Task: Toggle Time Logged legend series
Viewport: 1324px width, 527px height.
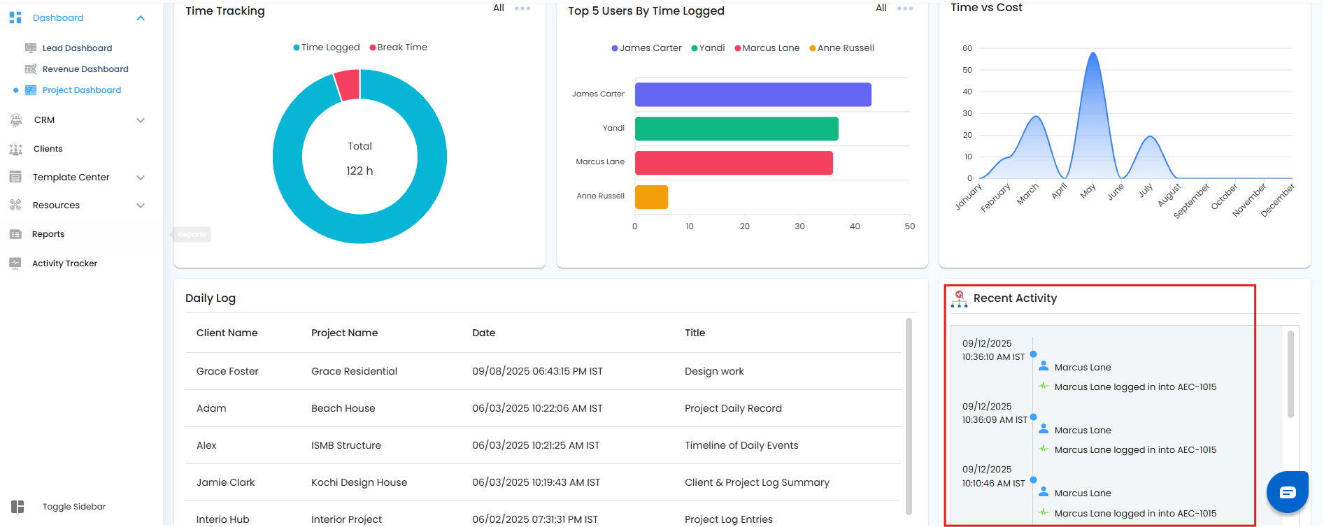Action: coord(327,48)
